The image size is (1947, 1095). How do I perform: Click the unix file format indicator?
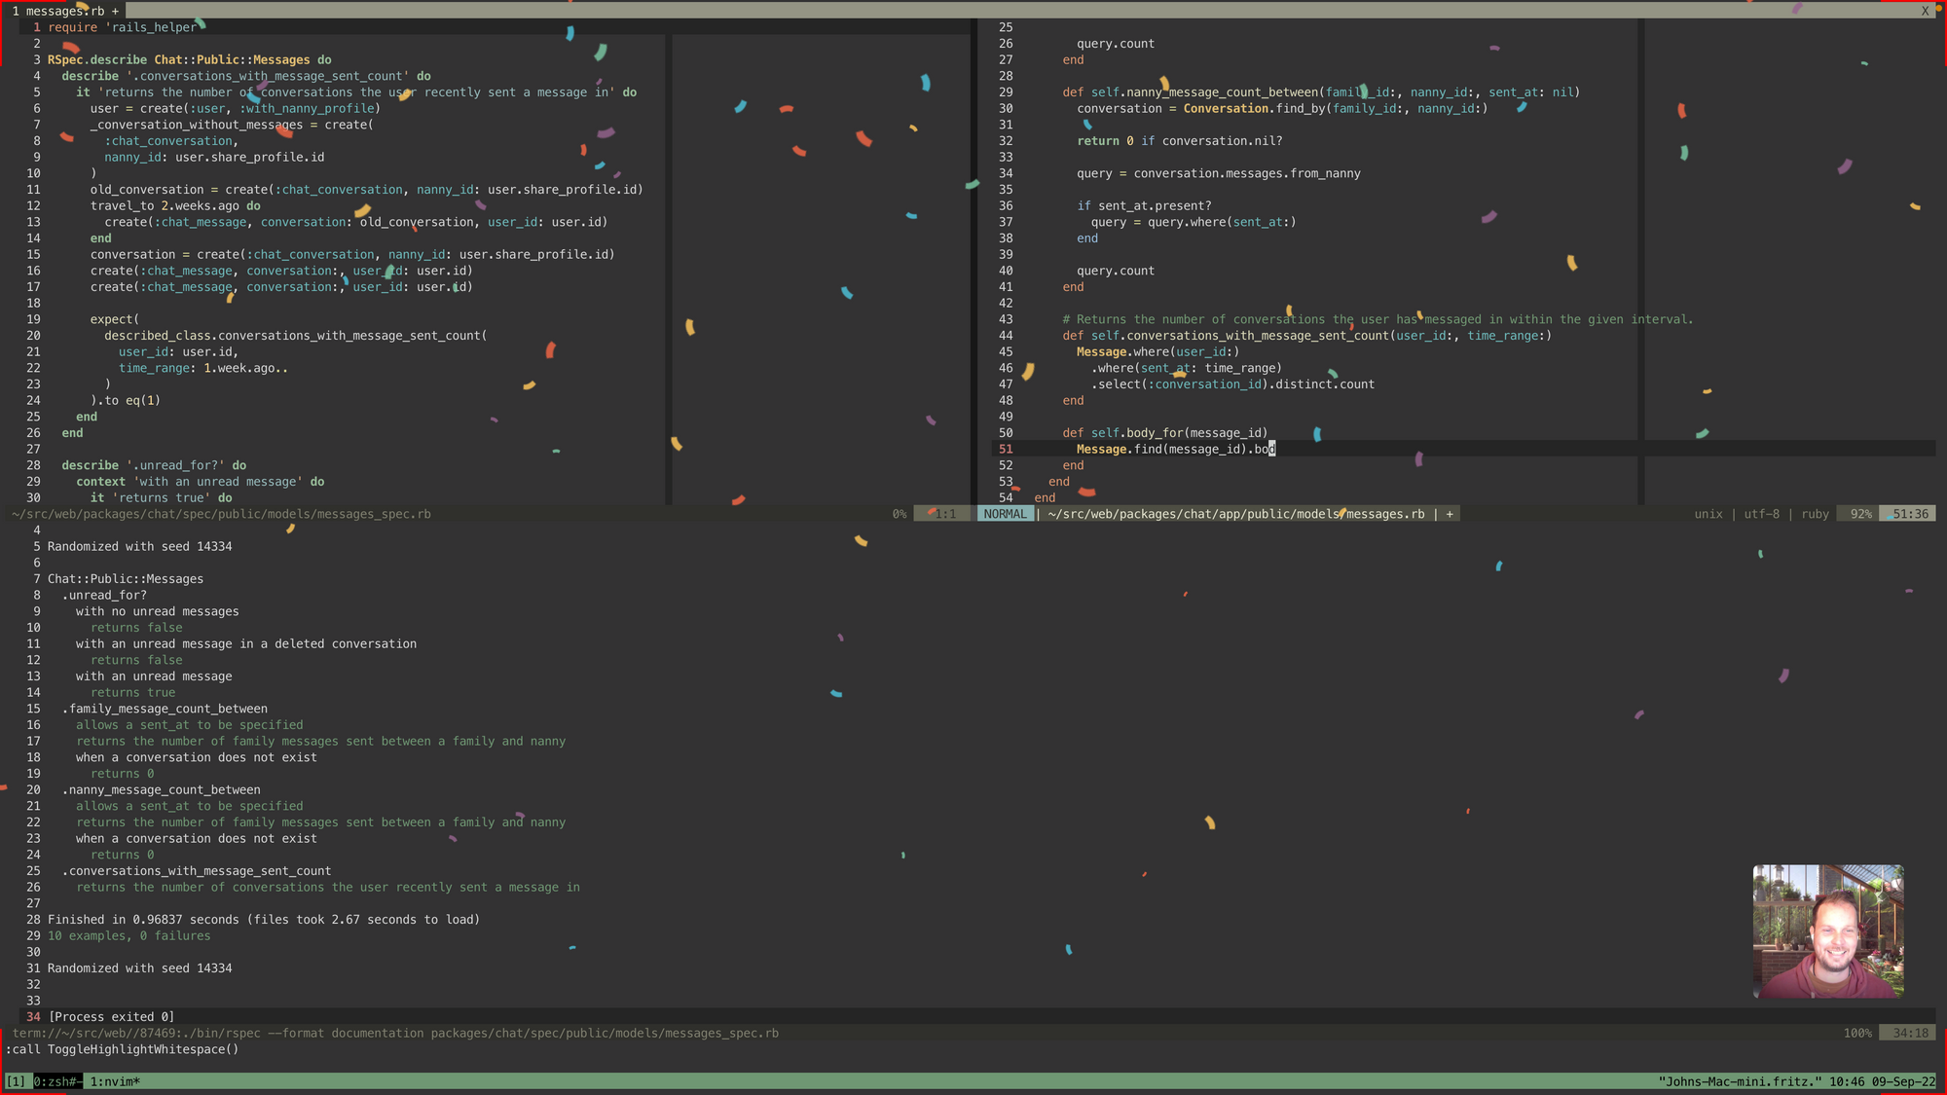[x=1708, y=514]
